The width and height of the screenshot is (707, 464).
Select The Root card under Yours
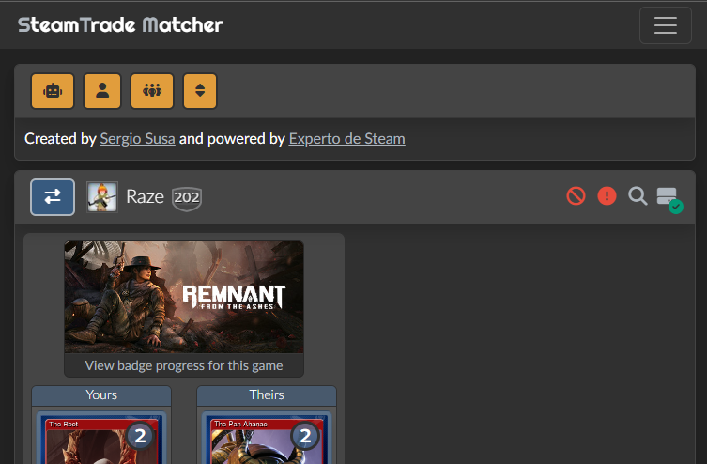pyautogui.click(x=101, y=439)
